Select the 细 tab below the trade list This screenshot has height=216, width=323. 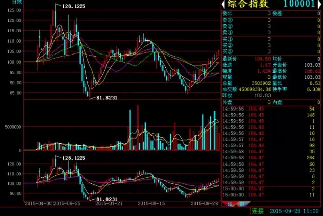[230, 204]
